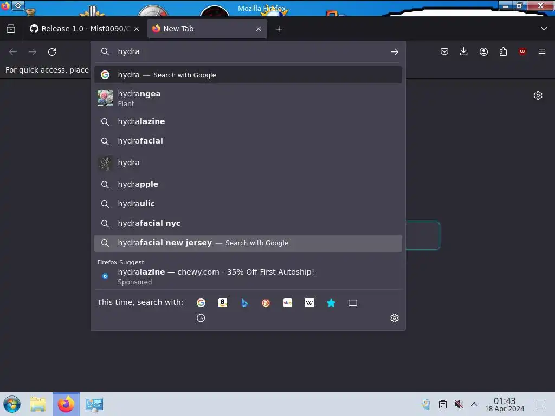Search history using clock icon

point(201,318)
